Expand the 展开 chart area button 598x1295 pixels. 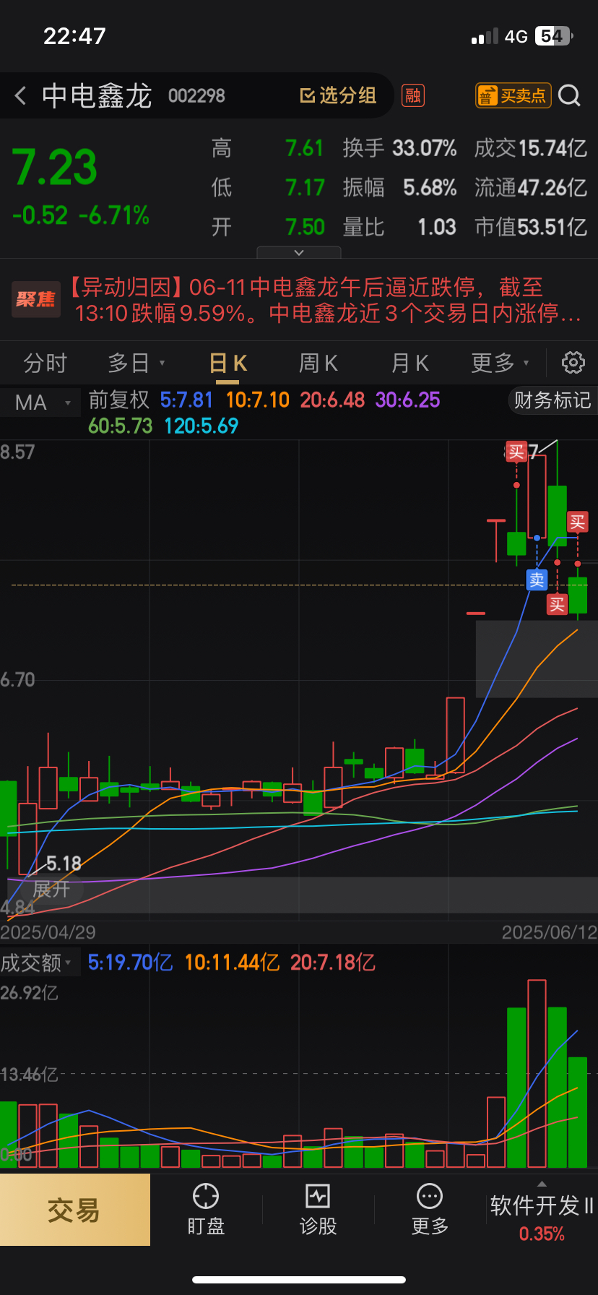tap(51, 889)
